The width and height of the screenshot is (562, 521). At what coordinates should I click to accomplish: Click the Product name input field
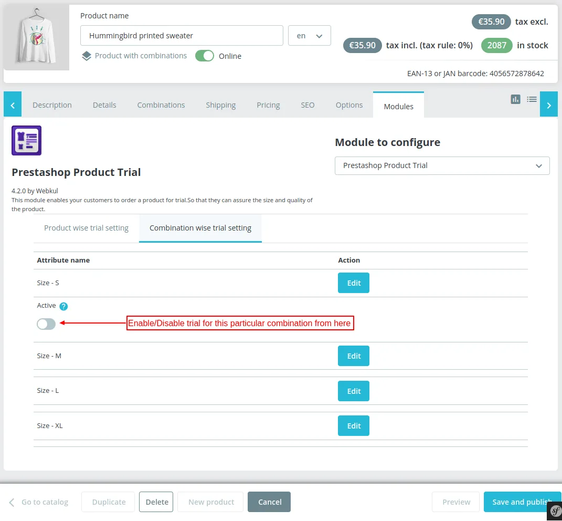[x=182, y=36]
